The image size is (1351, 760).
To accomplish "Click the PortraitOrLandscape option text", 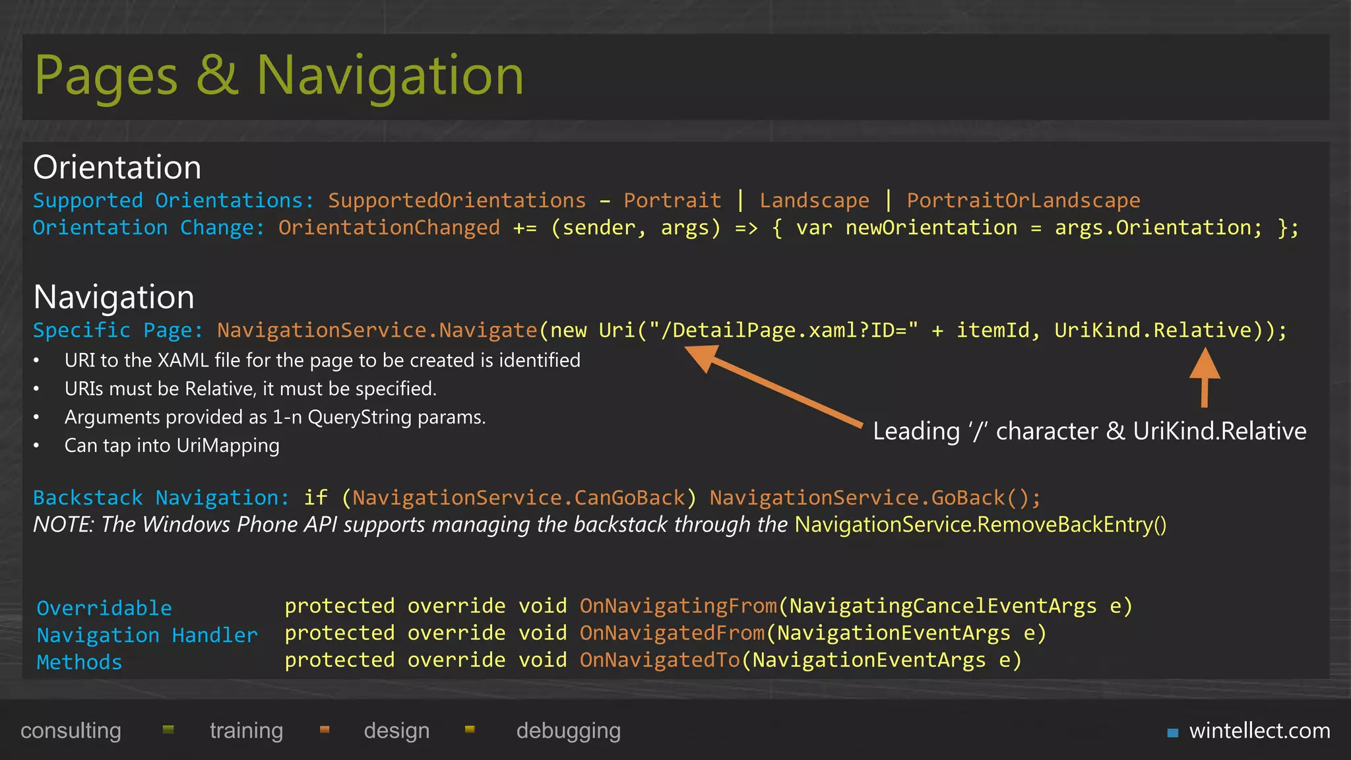I will 1023,200.
